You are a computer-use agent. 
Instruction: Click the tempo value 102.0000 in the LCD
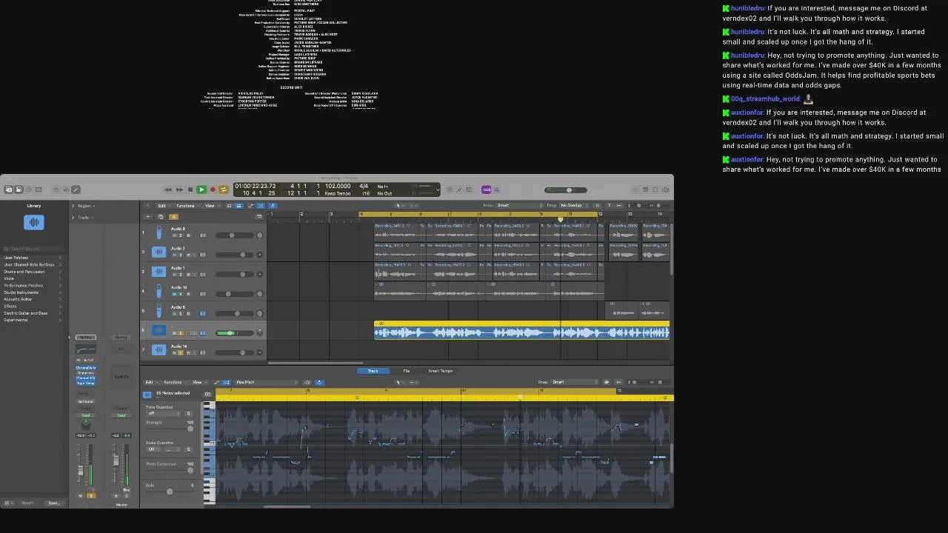pyautogui.click(x=338, y=187)
